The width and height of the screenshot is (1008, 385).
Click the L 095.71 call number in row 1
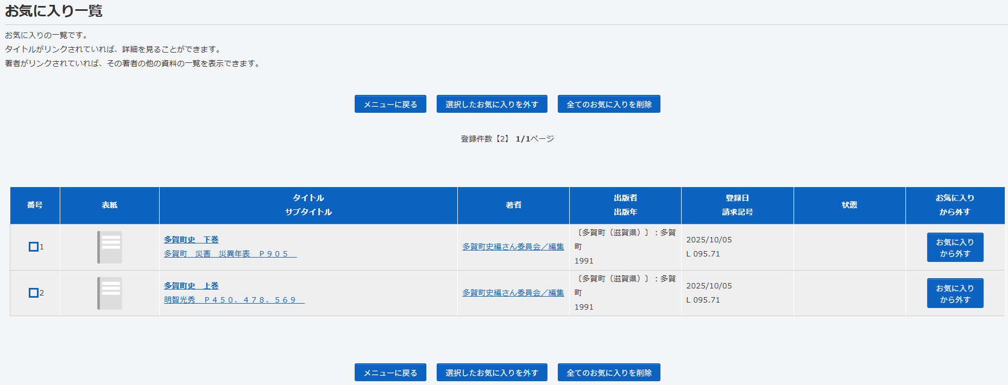tap(703, 254)
